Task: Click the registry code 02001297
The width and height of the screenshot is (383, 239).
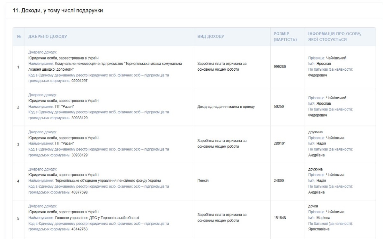Action: [x=80, y=81]
